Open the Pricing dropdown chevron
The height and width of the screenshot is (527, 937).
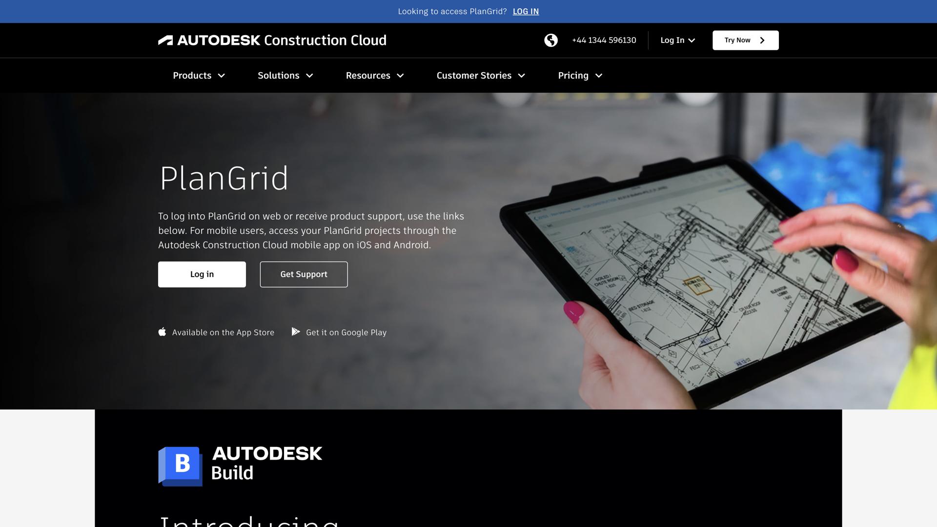599,76
